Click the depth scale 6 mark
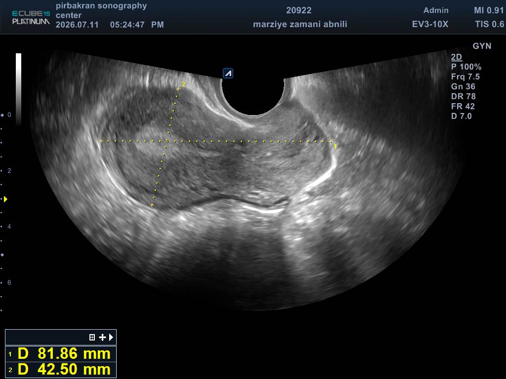This screenshot has width=506, height=379. click(9, 282)
